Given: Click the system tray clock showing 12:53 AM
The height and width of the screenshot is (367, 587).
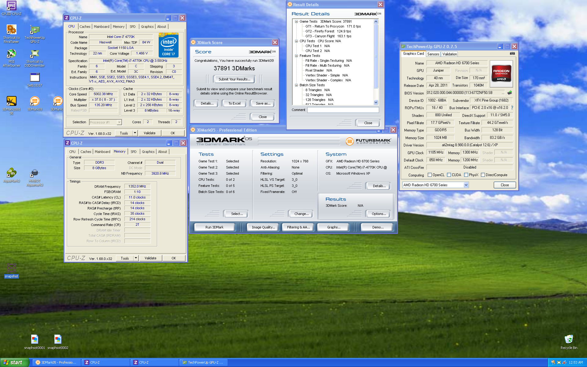Looking at the screenshot, I should point(576,362).
